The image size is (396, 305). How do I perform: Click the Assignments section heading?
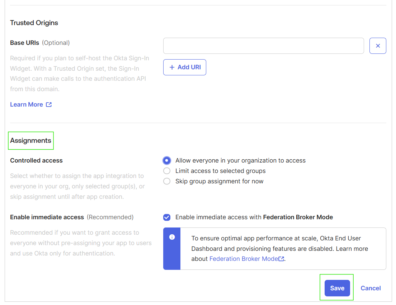[x=30, y=141]
